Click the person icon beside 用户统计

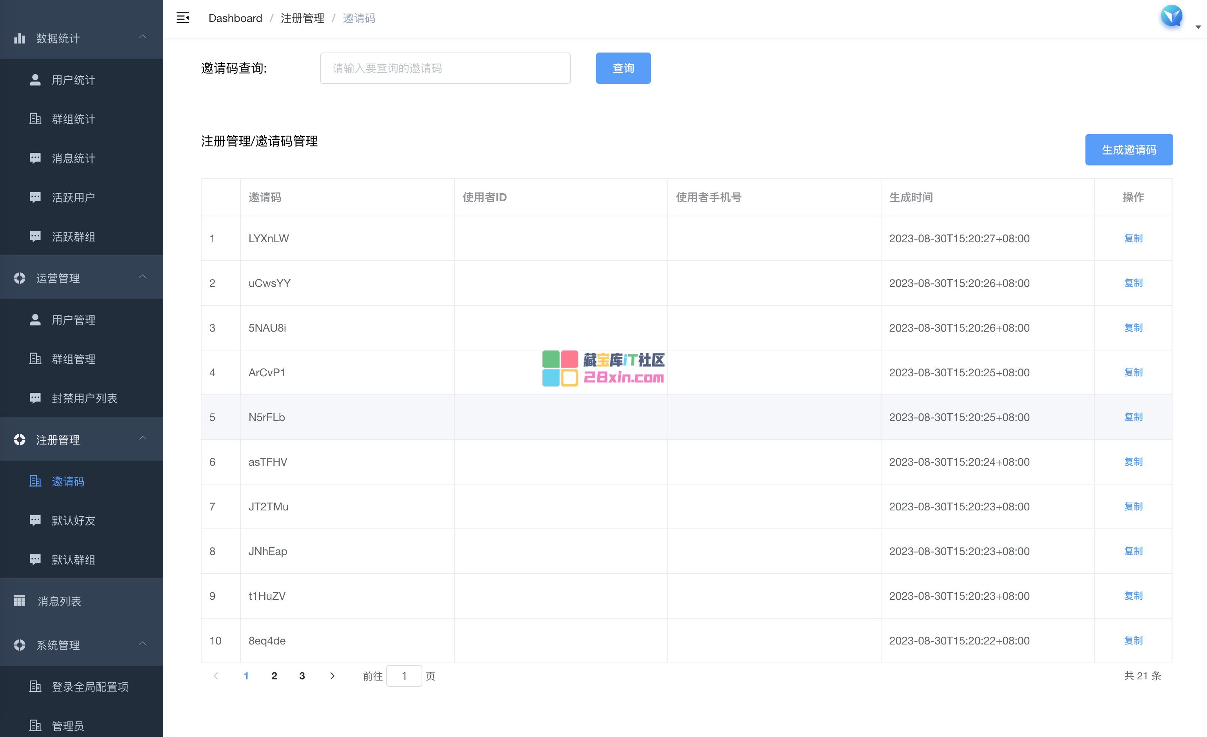[35, 80]
